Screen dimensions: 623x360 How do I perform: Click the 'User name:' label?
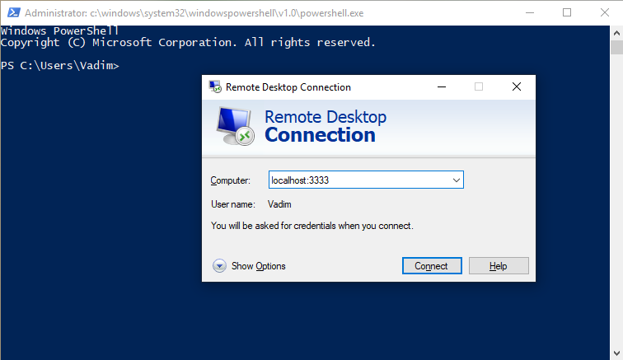pos(233,204)
